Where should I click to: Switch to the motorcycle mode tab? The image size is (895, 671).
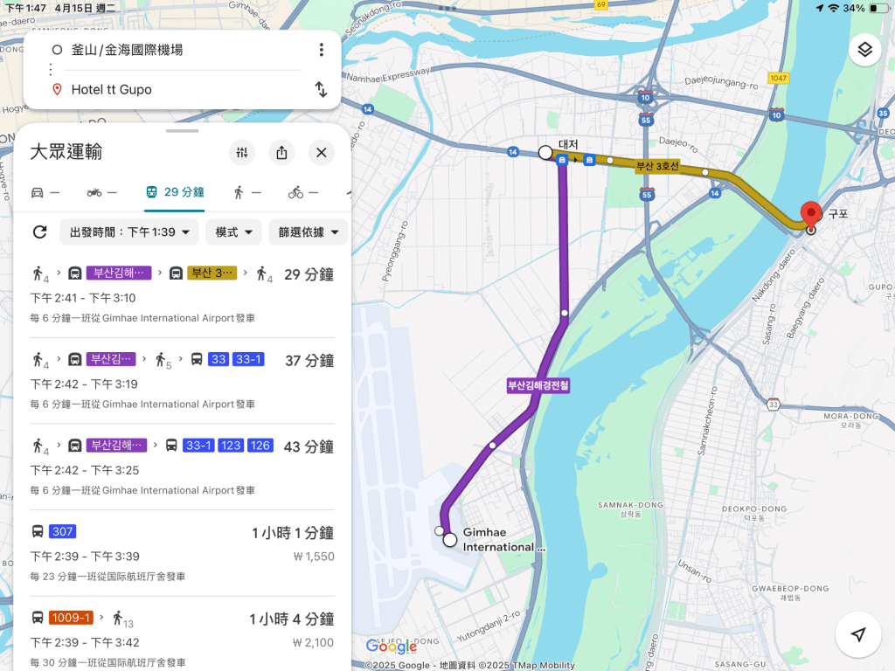pos(101,192)
